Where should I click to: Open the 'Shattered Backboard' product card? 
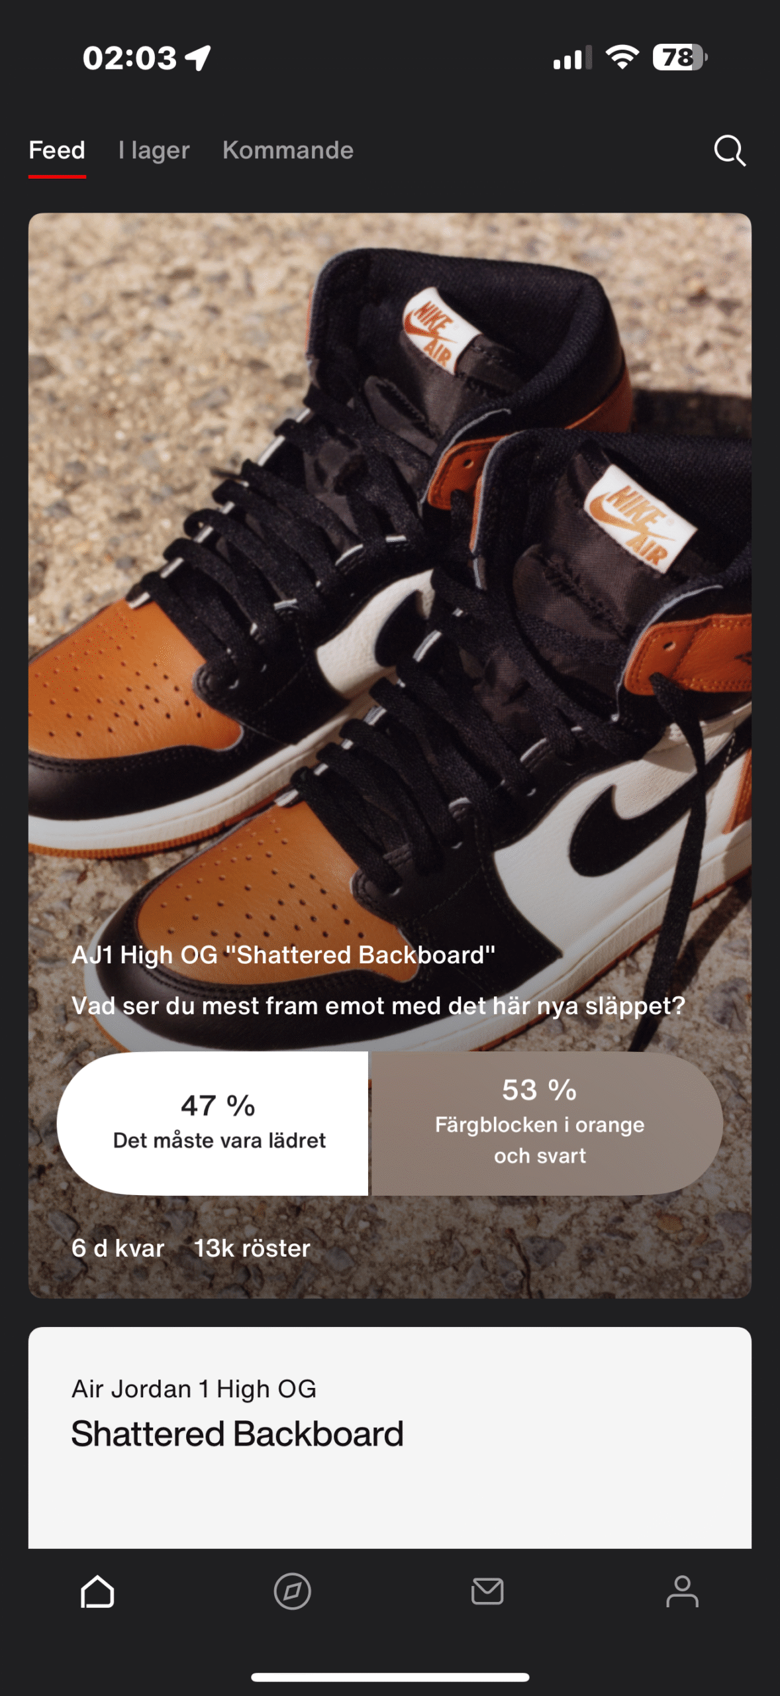pyautogui.click(x=389, y=1438)
